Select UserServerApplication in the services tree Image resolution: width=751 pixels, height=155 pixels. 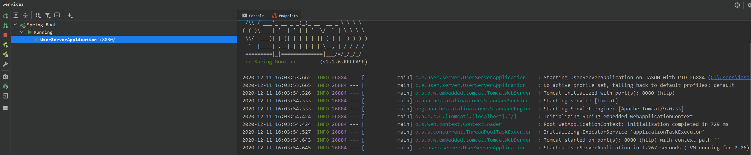coord(124,39)
